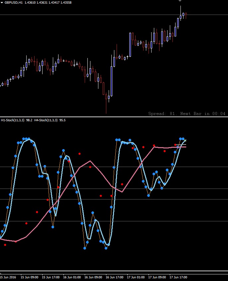Click the 17 Jun 01:00 time axis label
228x281 pixels.
(136, 277)
